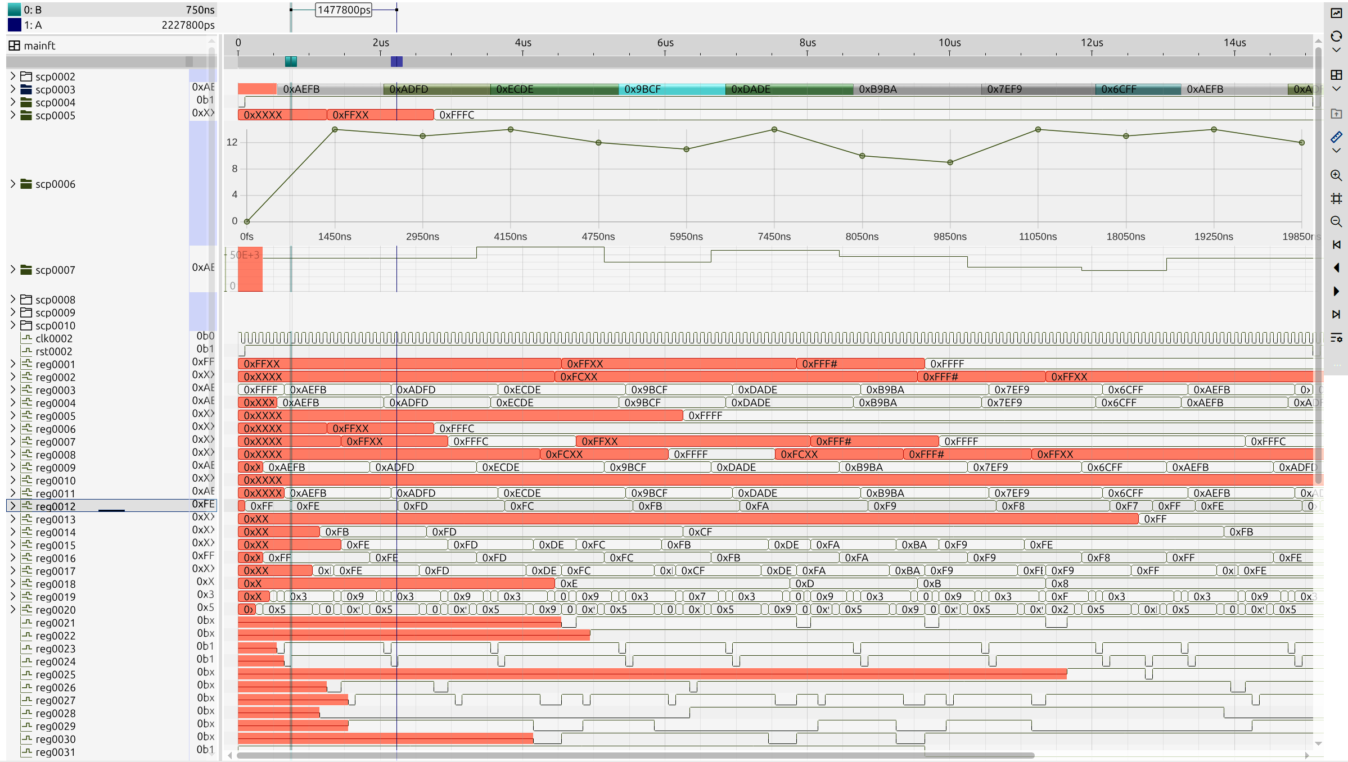The height and width of the screenshot is (762, 1348).
Task: Expand the scp0002 folder
Action: click(x=13, y=76)
